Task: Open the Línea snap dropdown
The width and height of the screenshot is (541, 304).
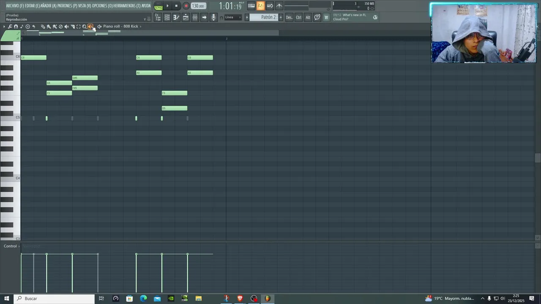Action: click(x=233, y=17)
